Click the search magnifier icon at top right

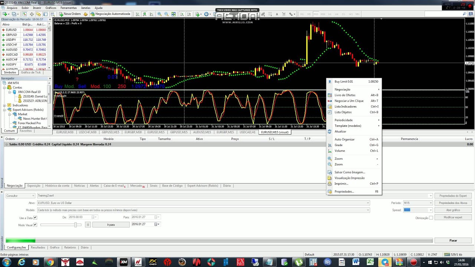pos(464,14)
